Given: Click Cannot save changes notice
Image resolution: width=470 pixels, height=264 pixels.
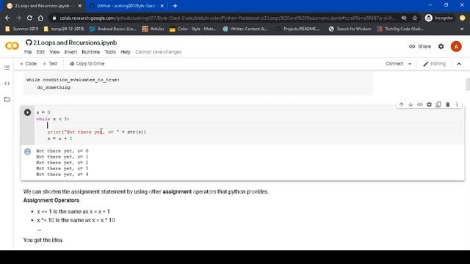Looking at the screenshot, I should click(159, 52).
